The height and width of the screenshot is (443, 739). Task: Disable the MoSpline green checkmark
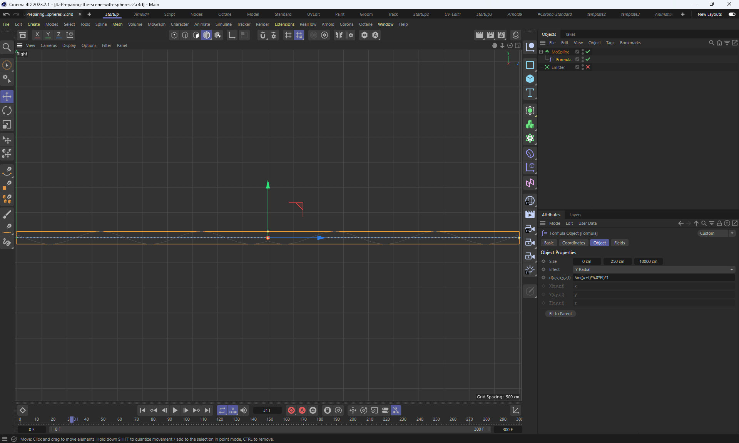pos(588,52)
